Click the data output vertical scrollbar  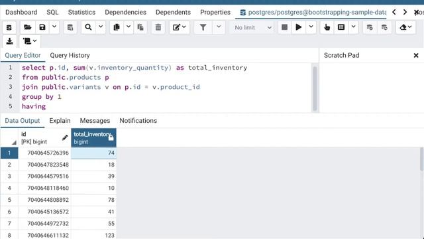[421, 159]
